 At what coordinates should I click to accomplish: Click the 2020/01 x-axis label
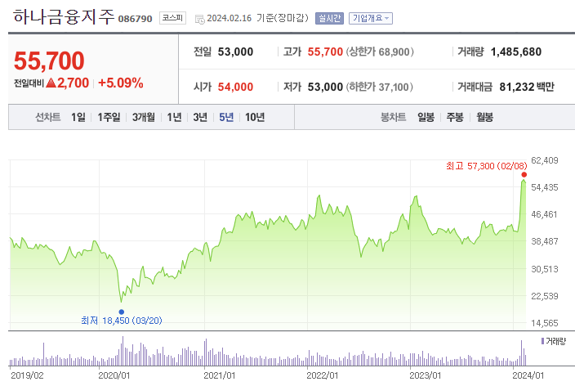point(114,375)
